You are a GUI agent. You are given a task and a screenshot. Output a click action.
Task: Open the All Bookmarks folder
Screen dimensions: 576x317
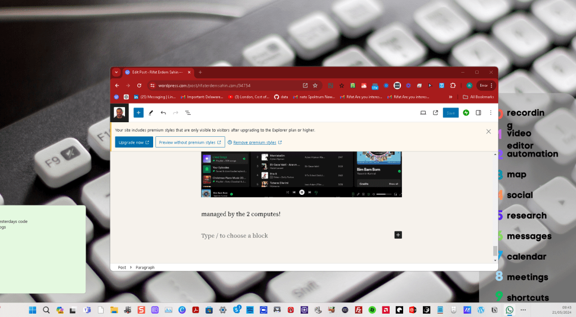tap(478, 97)
